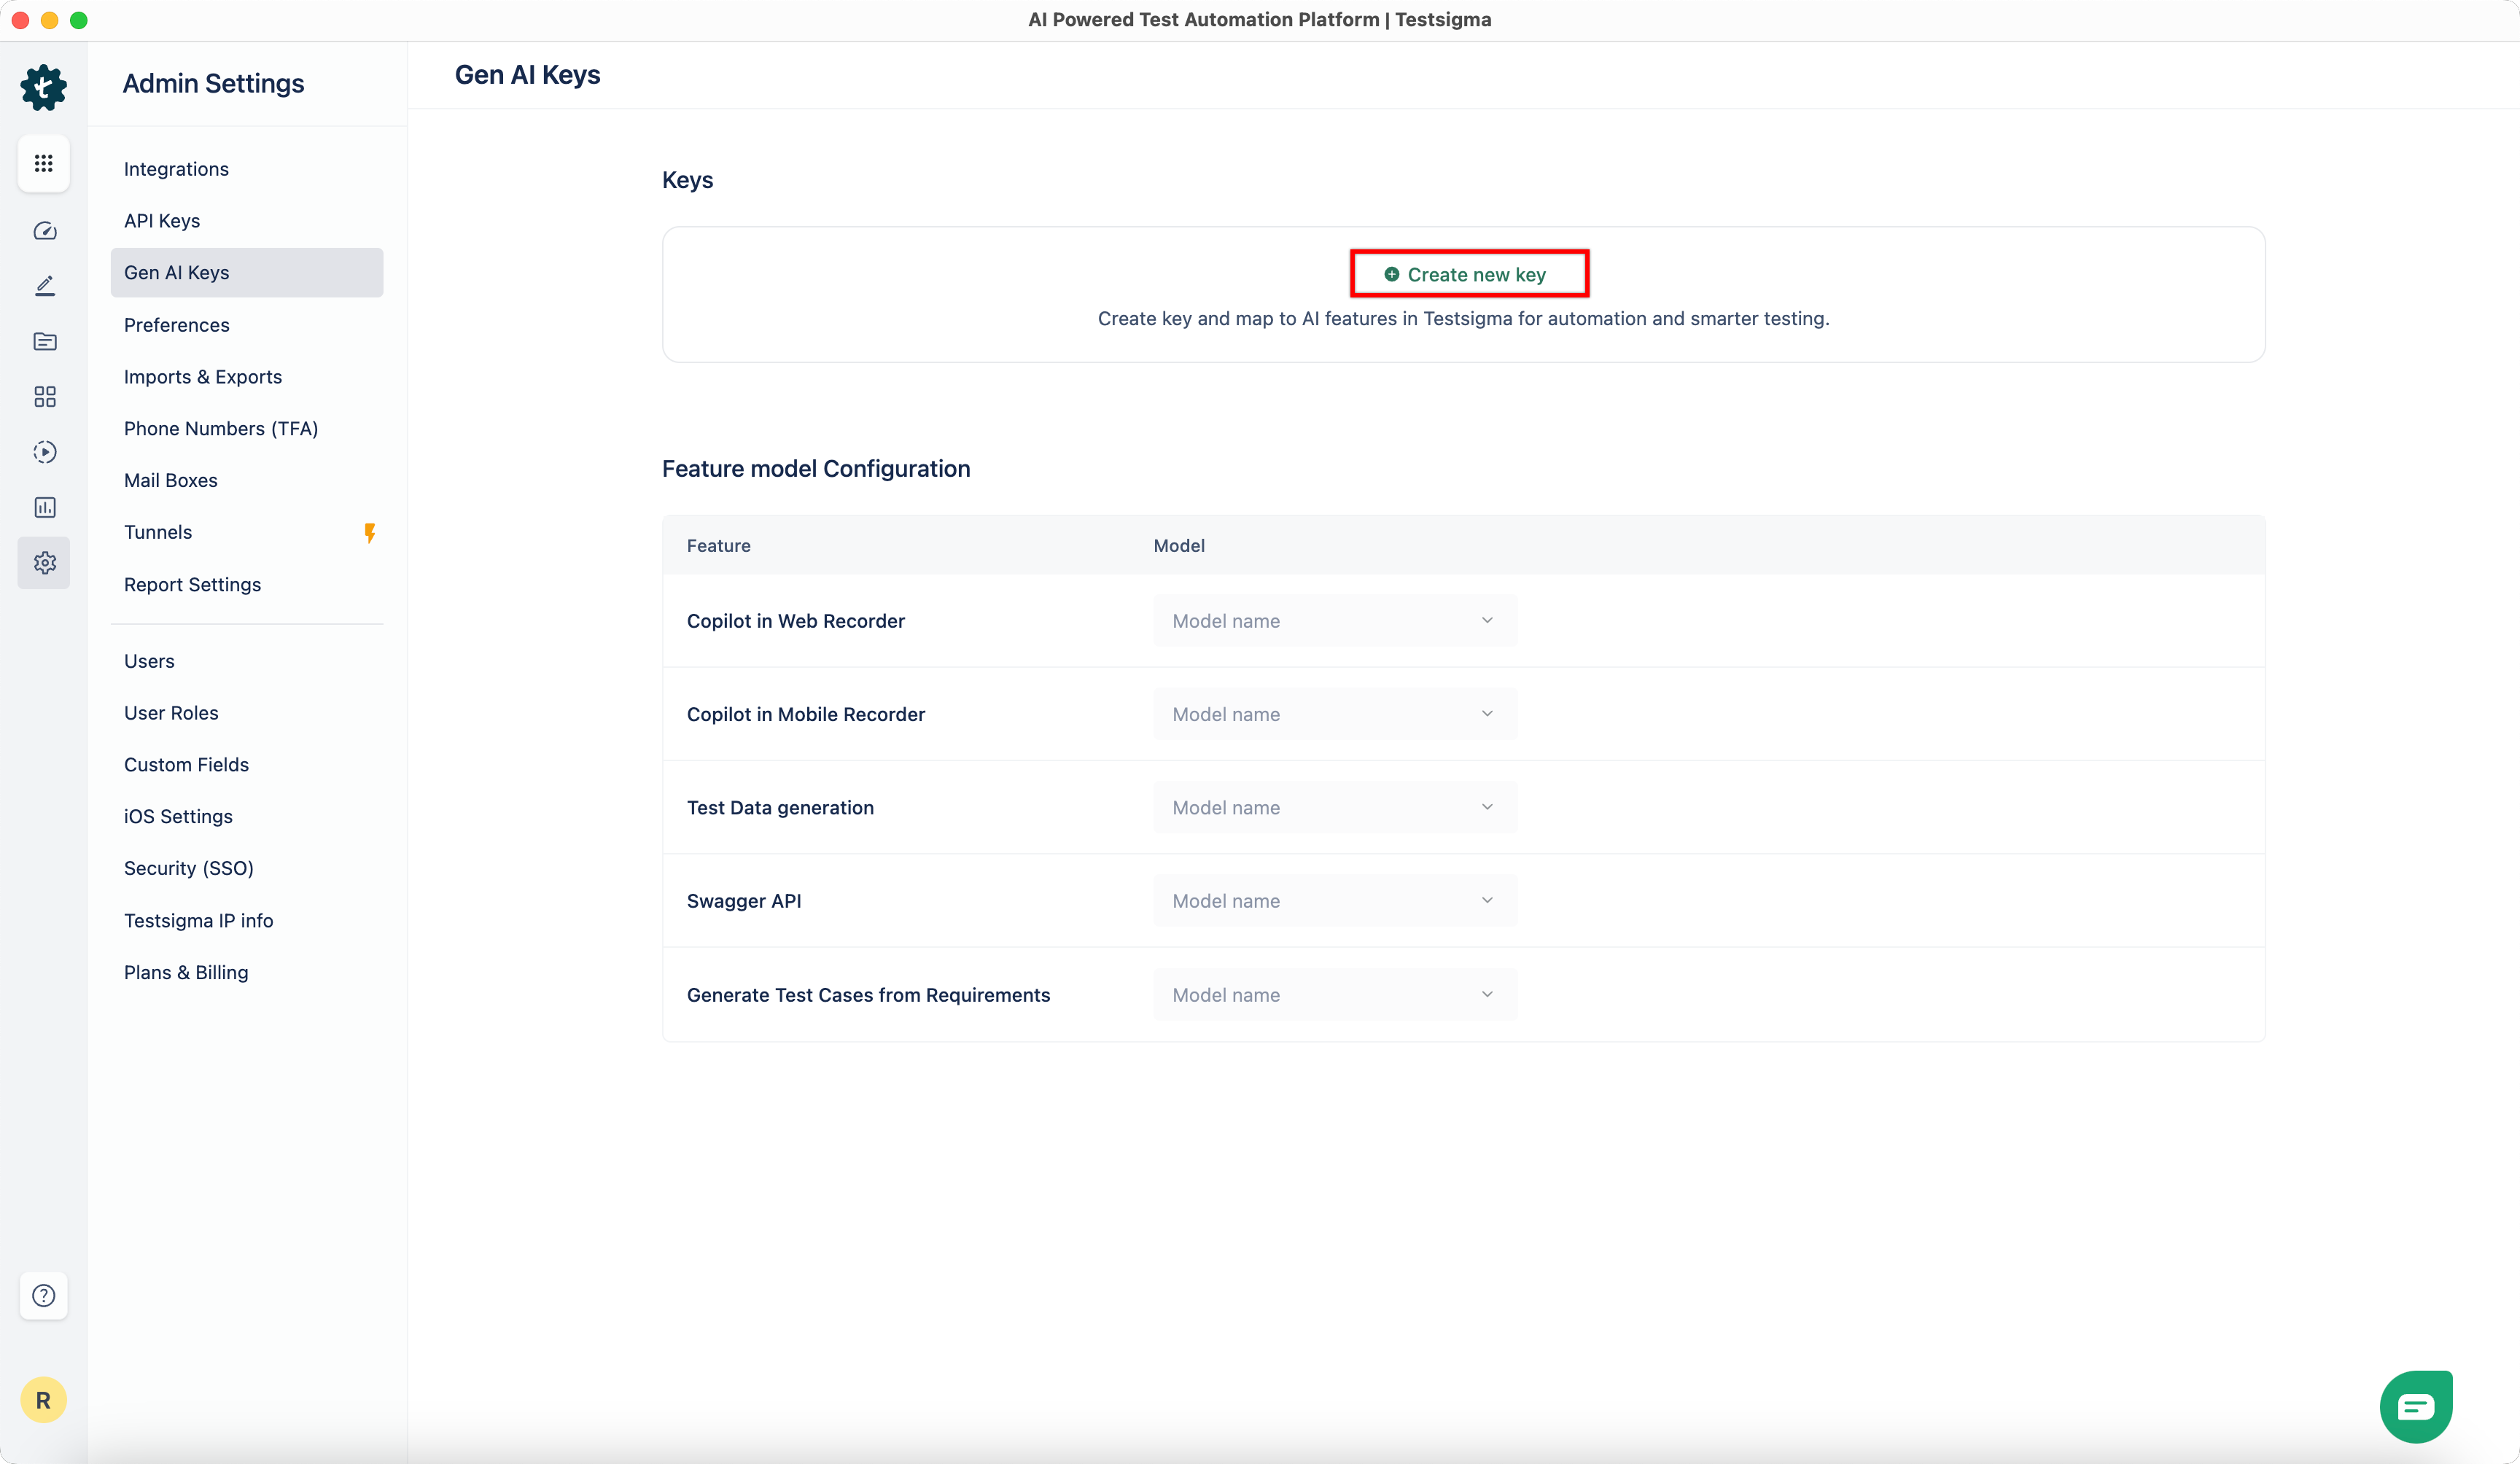Click Create new key button
The height and width of the screenshot is (1464, 2520).
1467,274
